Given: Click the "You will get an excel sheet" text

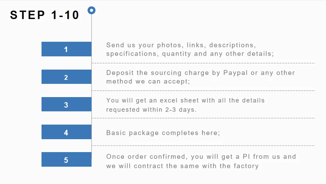Looking at the screenshot, I should pyautogui.click(x=185, y=105).
